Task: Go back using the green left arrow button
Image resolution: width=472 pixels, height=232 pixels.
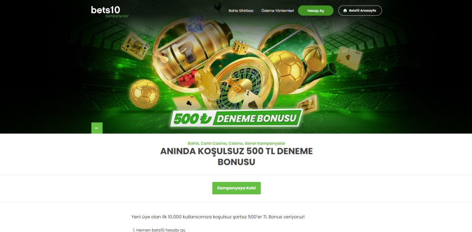Action: pyautogui.click(x=97, y=128)
